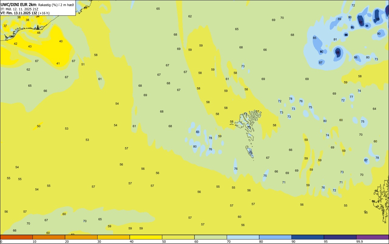Click the humidity value 41 on the map
Screen dimensions: 389x244
58,64
